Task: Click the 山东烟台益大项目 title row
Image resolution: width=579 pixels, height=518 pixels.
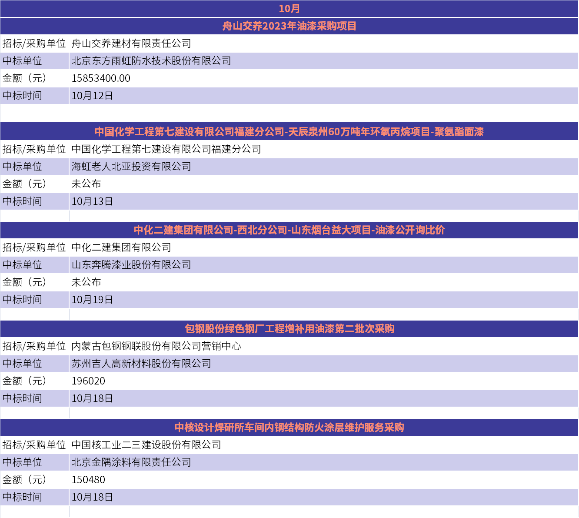Action: coord(289,230)
